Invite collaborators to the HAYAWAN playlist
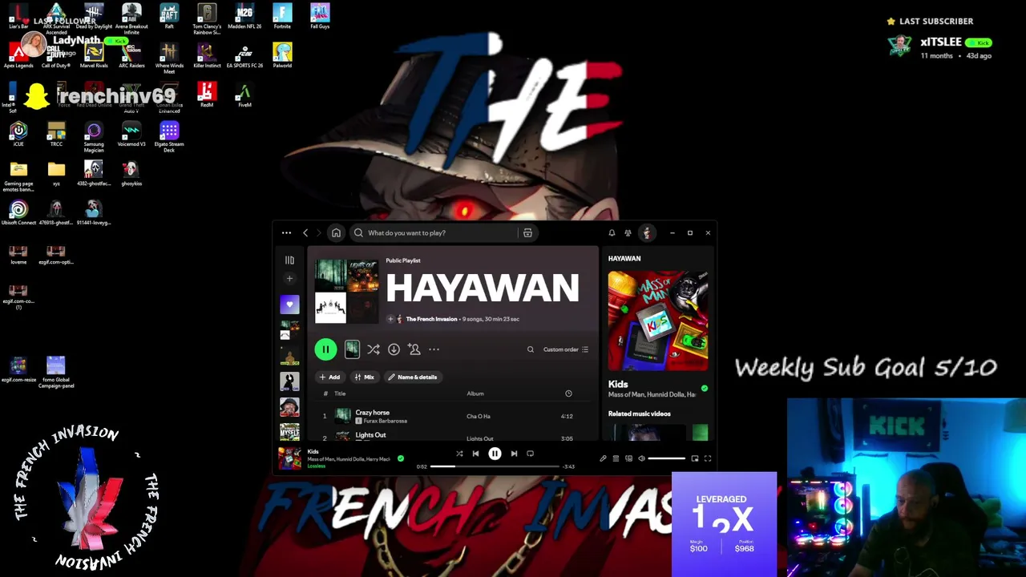 click(414, 349)
